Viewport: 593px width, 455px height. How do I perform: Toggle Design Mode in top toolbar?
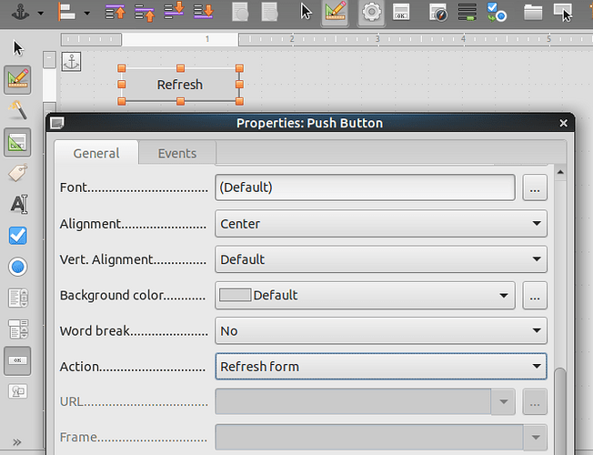coord(335,12)
